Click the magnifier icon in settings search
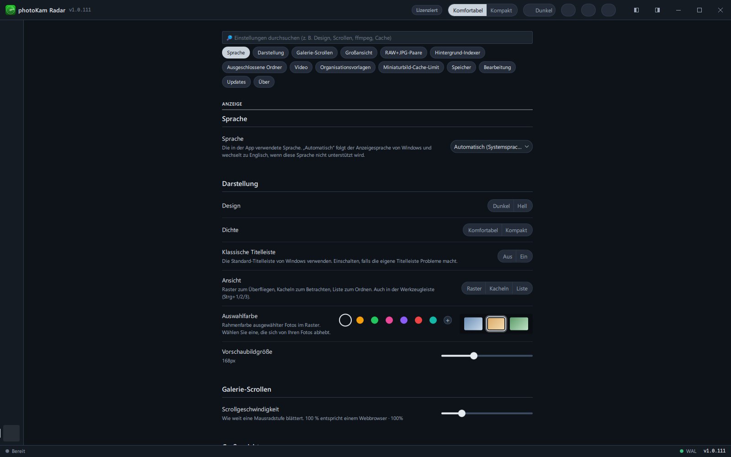The height and width of the screenshot is (457, 731). [229, 38]
